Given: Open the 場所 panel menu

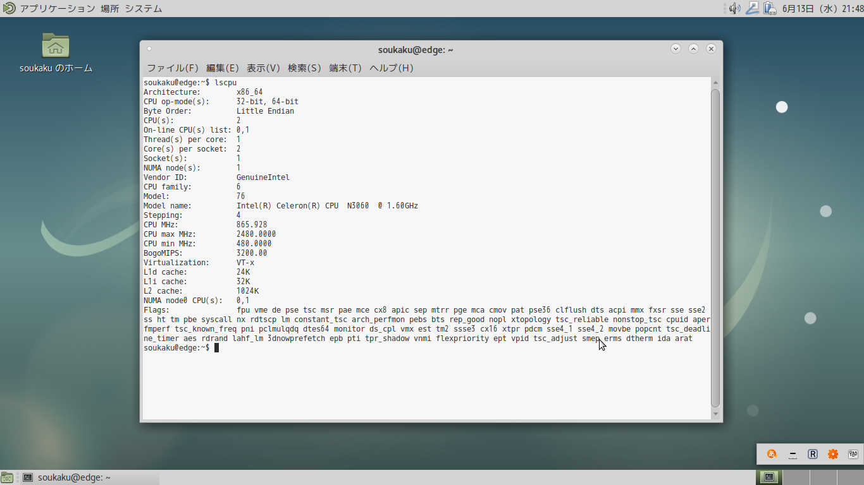Looking at the screenshot, I should pos(110,9).
